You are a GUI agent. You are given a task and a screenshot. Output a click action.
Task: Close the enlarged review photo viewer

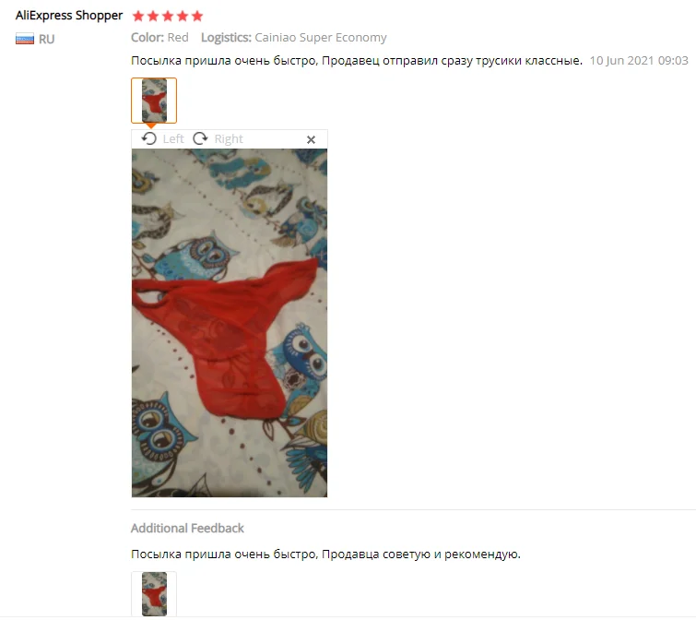(x=312, y=140)
